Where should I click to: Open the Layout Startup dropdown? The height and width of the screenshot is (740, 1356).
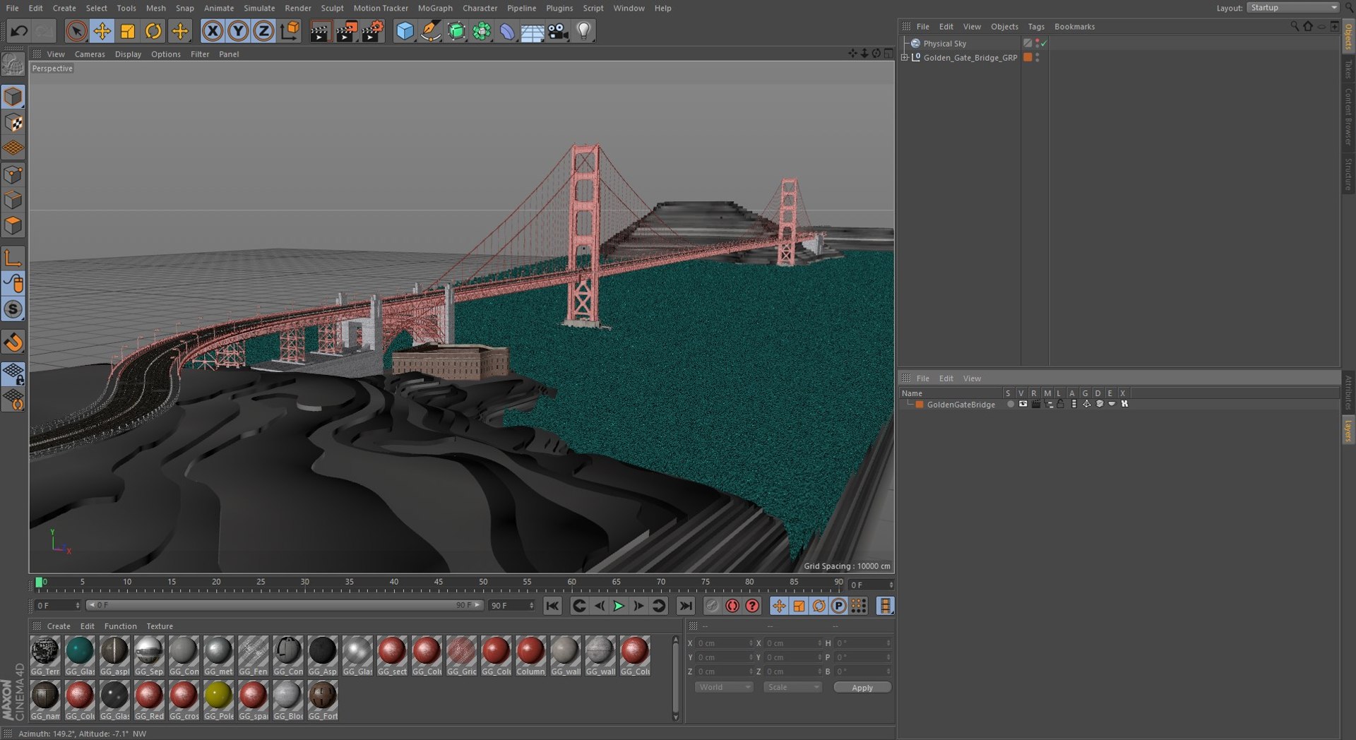pyautogui.click(x=1292, y=8)
